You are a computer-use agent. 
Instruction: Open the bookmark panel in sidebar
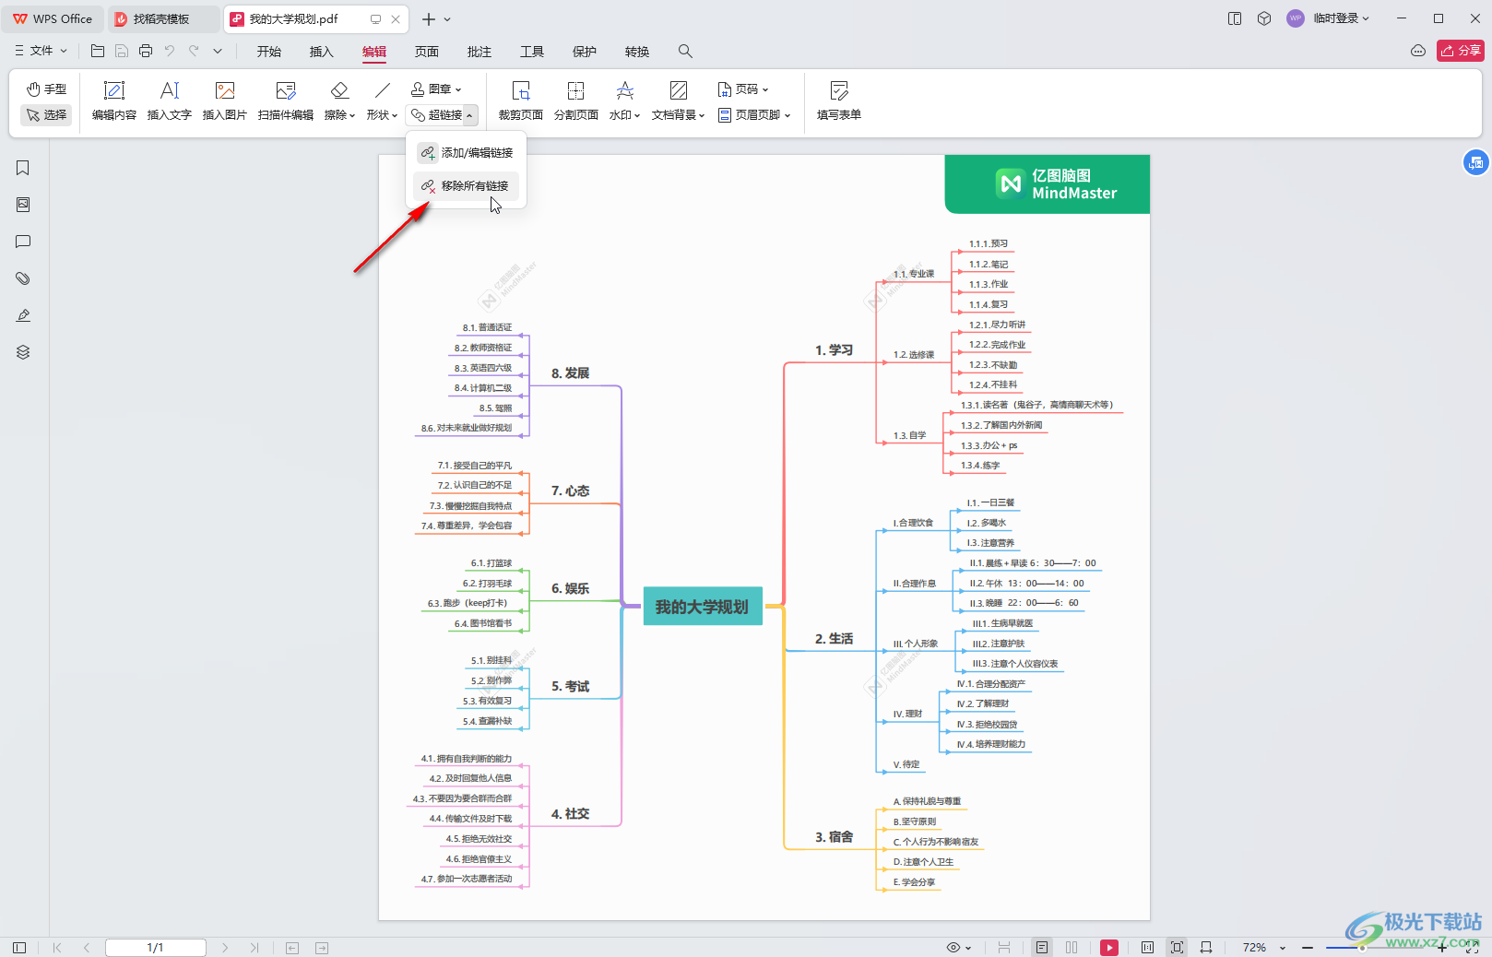coord(23,168)
